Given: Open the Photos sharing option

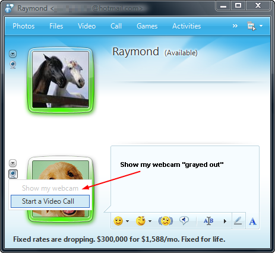Looking at the screenshot, I should pos(24,26).
